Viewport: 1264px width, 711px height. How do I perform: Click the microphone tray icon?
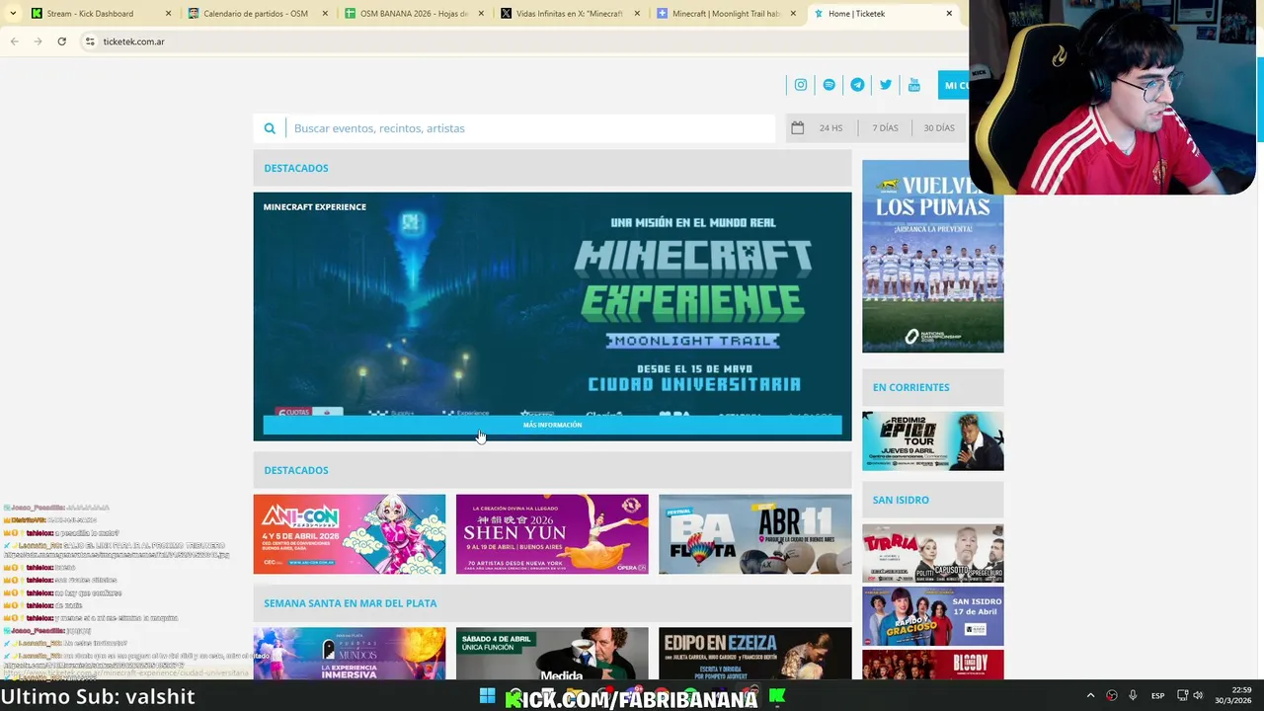[x=1133, y=696]
